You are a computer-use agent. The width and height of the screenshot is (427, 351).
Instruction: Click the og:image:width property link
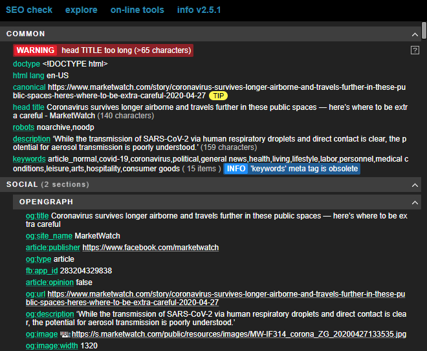(52, 346)
